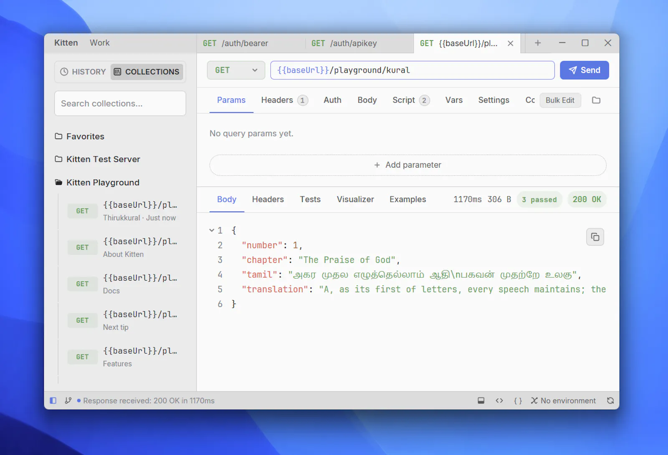Viewport: 668px width, 455px height.
Task: Switch to COLLECTIONS view
Action: coord(147,72)
